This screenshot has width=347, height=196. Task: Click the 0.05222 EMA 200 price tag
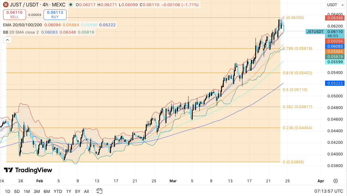(x=335, y=83)
